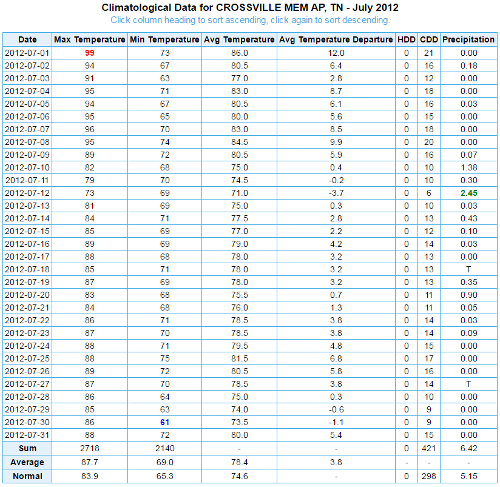Click the 83.9 normal max temperature

pos(90,477)
